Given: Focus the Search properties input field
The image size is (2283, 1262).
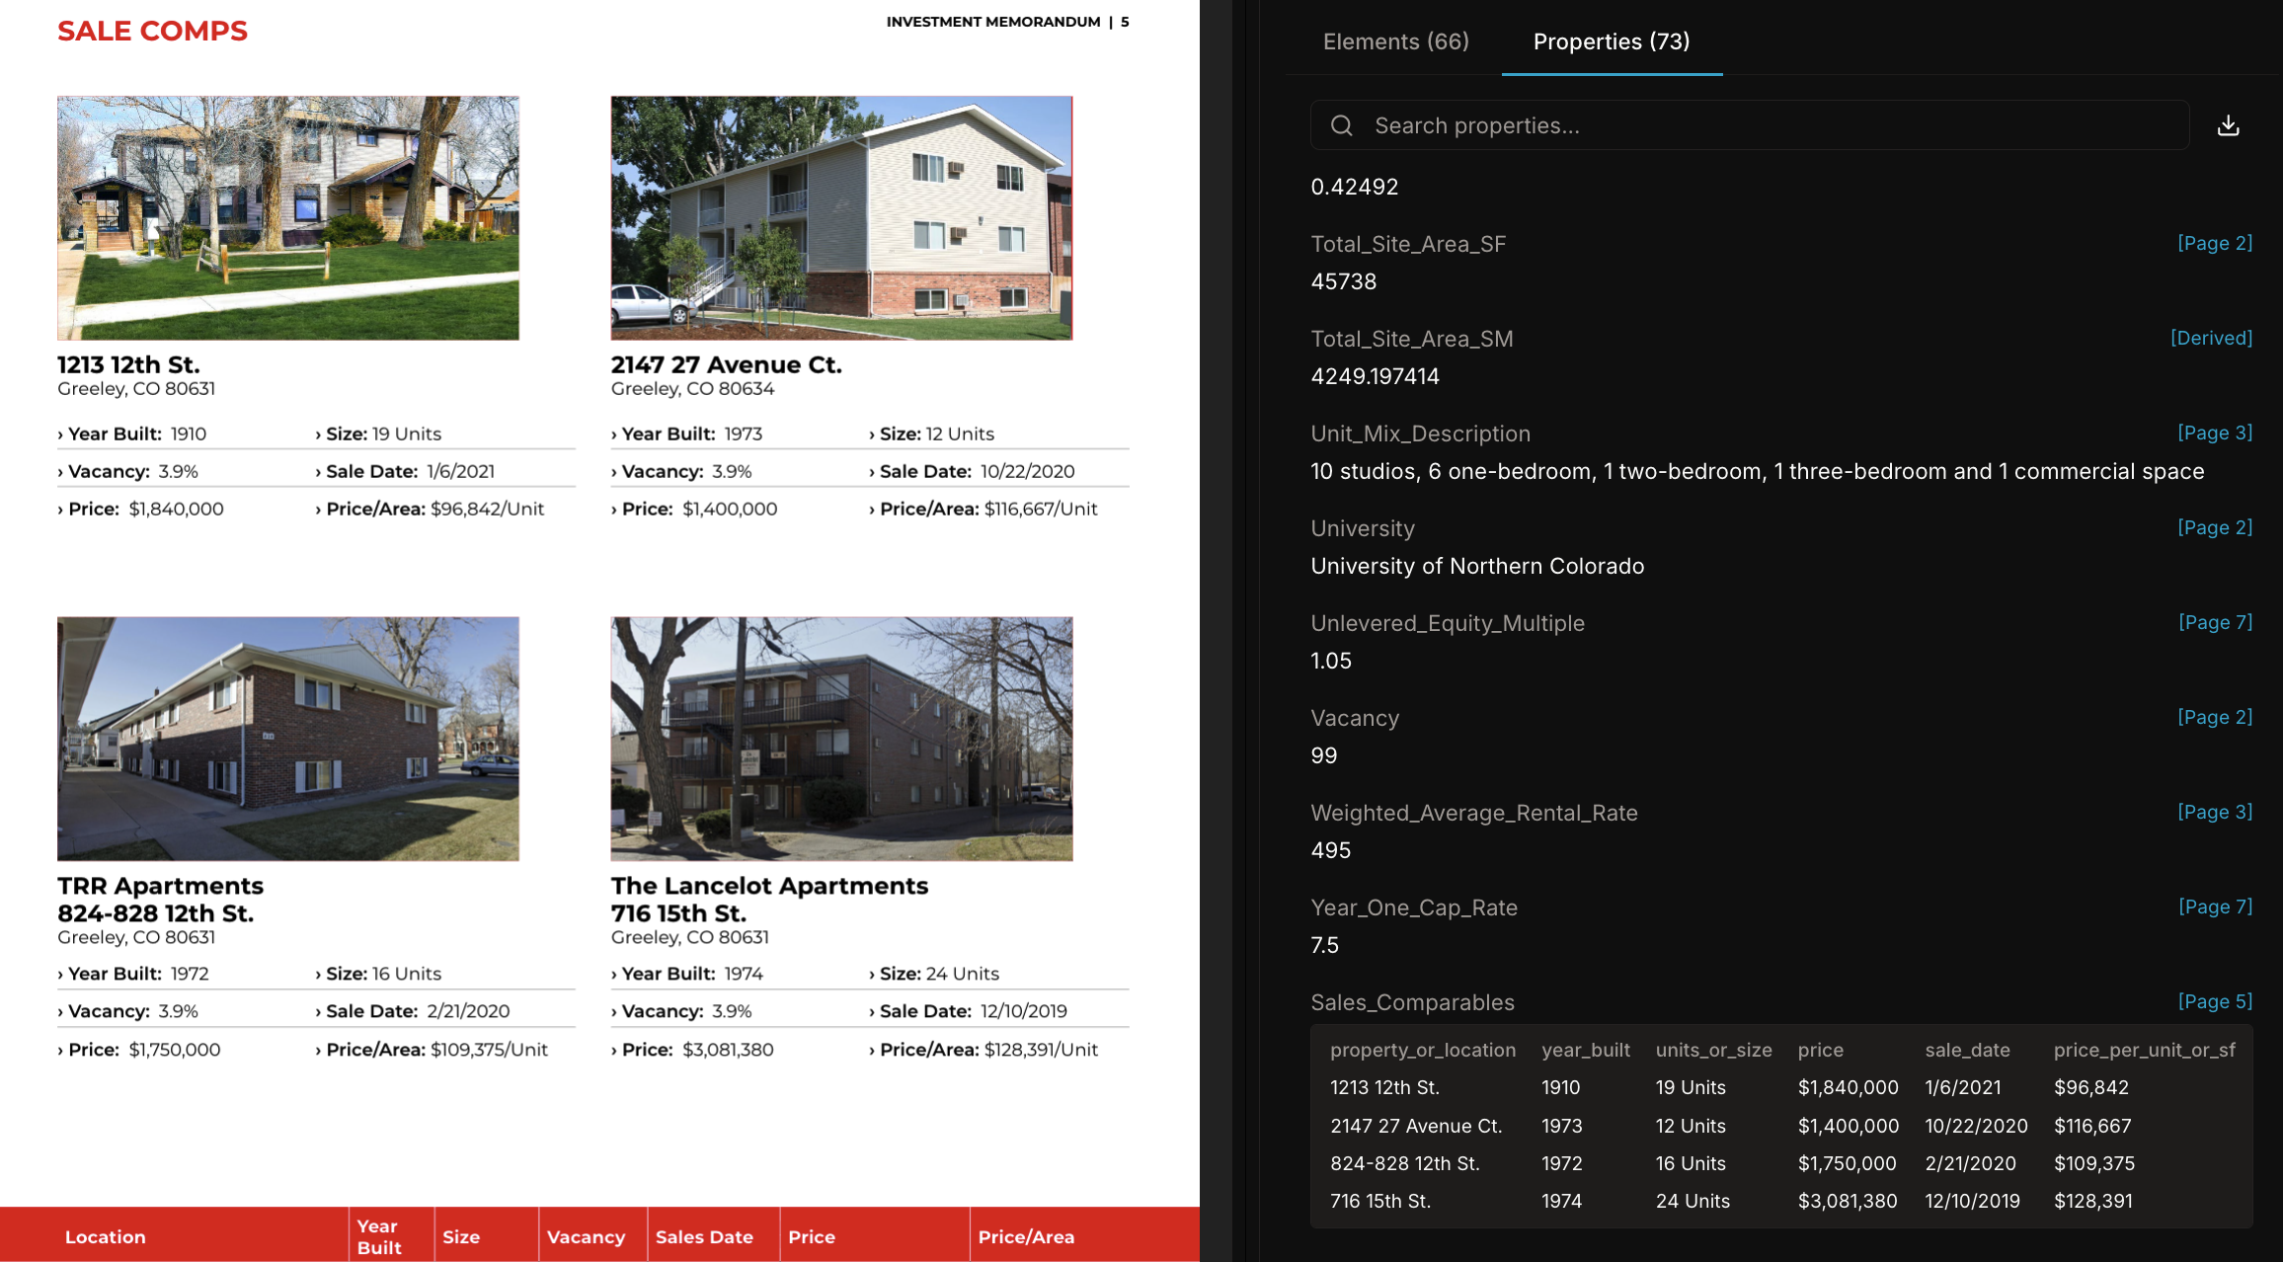Looking at the screenshot, I should [x=1768, y=125].
